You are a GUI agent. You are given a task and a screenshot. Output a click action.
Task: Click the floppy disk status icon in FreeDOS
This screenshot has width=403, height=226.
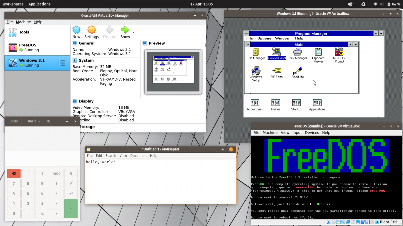pos(338,222)
